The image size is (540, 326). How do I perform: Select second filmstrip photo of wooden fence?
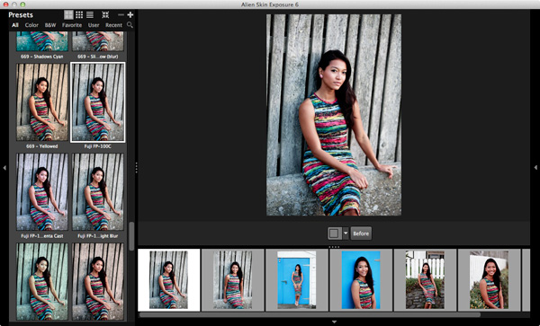click(233, 279)
